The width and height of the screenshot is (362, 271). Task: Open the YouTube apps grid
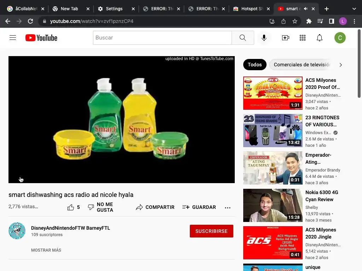(303, 37)
